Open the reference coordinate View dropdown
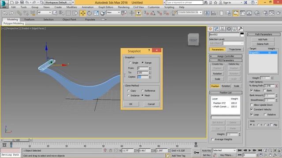 tap(113, 12)
